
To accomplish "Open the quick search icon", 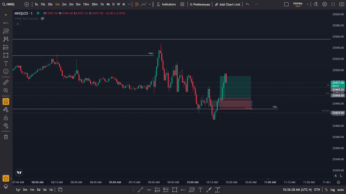I will point(316,4).
